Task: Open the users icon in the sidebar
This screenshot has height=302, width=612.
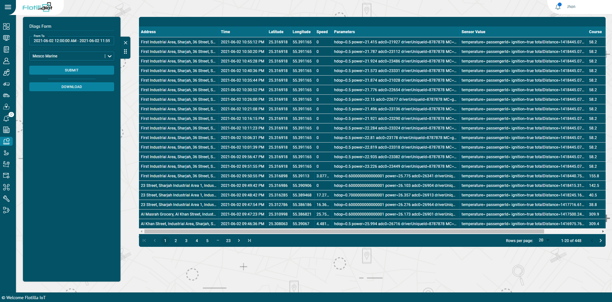Action: click(6, 72)
